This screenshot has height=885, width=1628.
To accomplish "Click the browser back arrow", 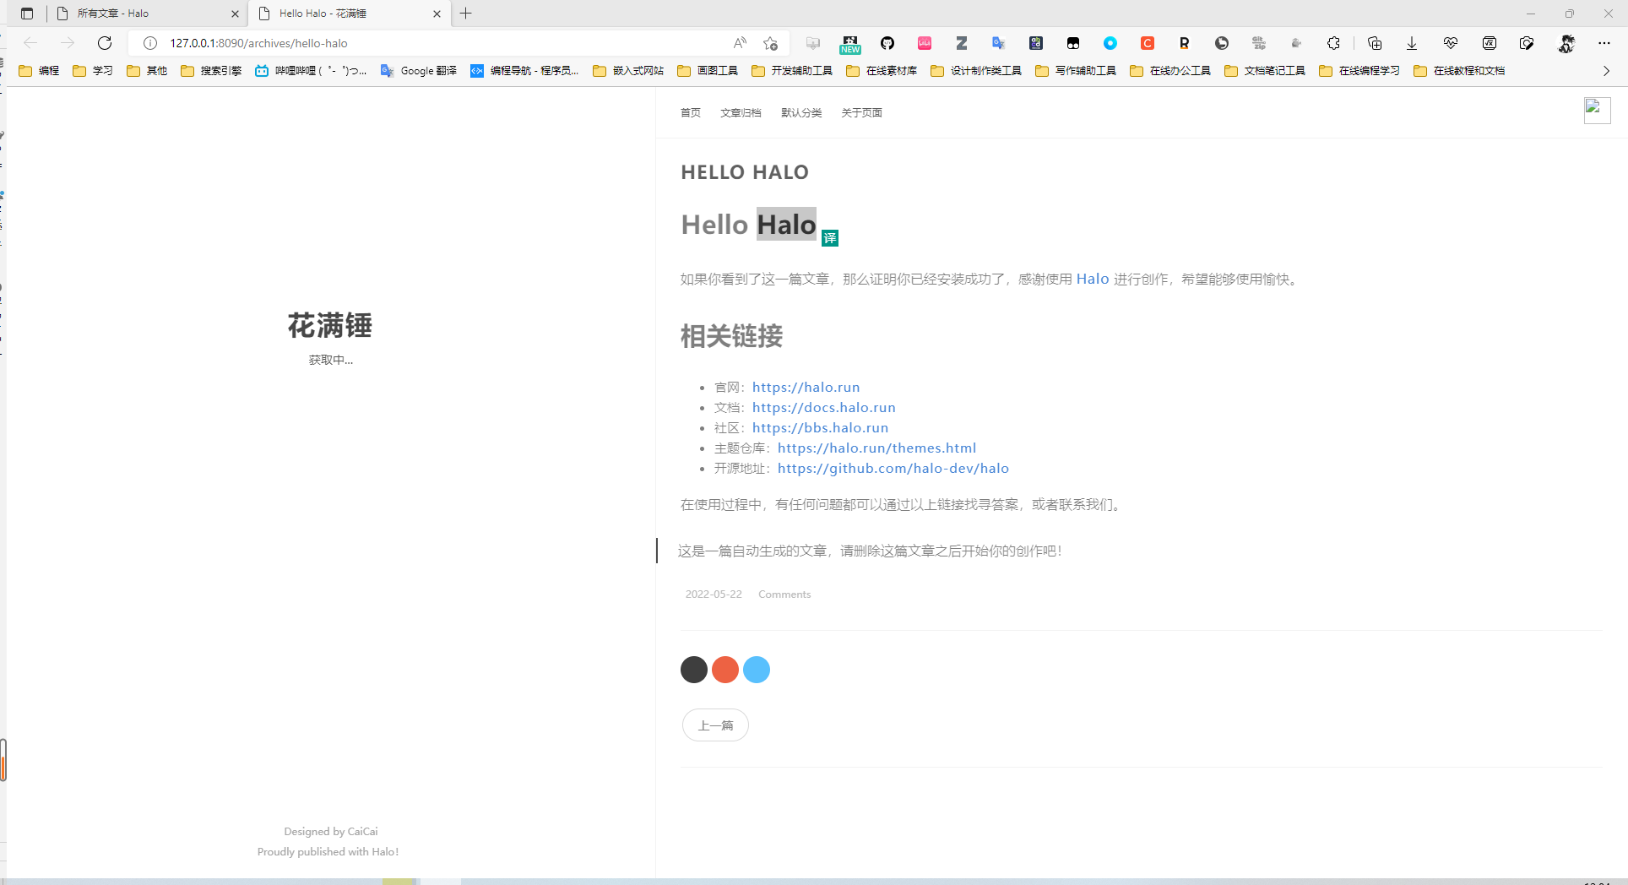I will click(30, 43).
